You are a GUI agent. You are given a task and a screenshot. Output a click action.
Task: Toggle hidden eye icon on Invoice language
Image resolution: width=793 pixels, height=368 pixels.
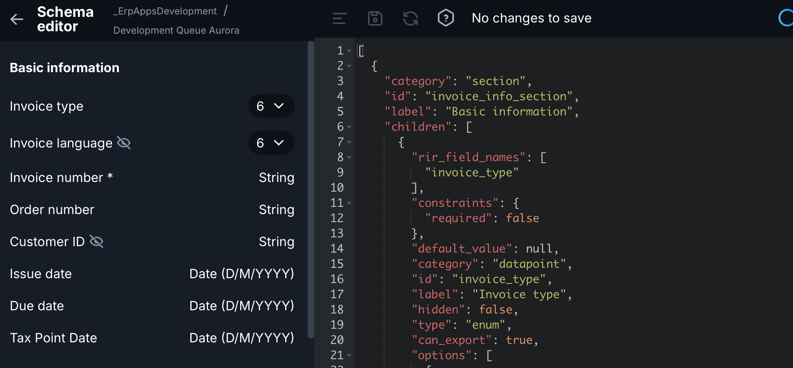[x=124, y=143]
